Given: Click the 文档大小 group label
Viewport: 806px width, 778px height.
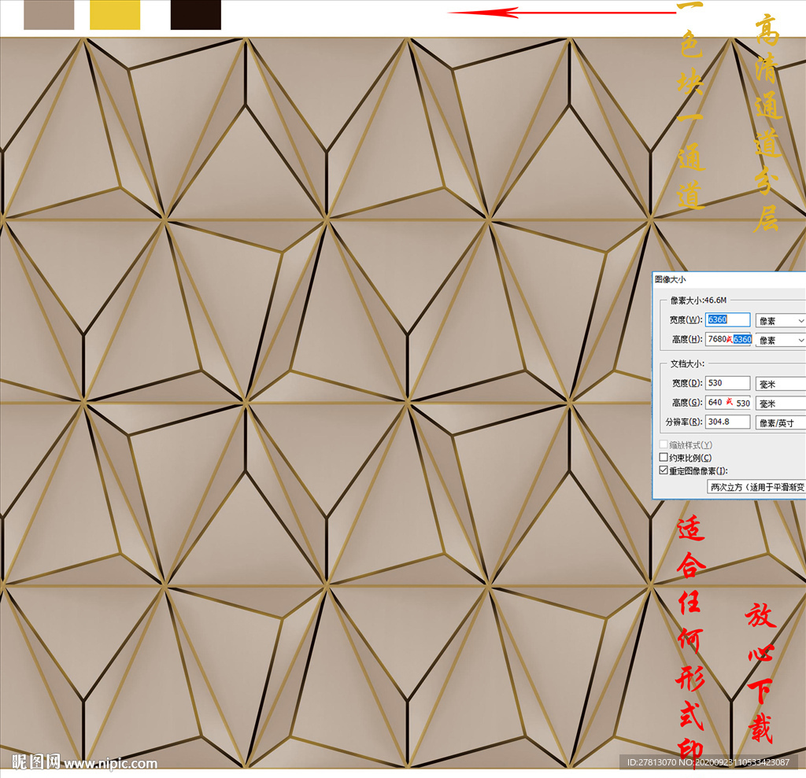Looking at the screenshot, I should [687, 363].
